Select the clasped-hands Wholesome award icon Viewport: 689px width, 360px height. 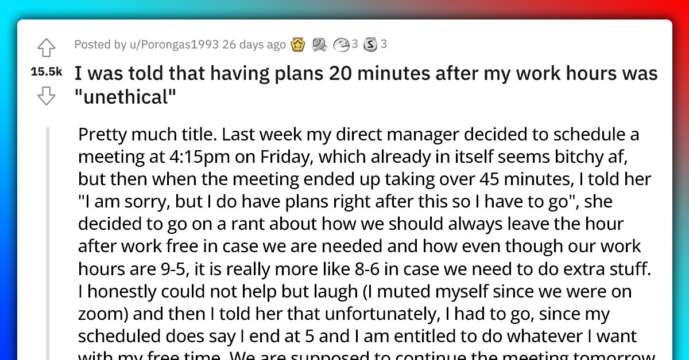pos(319,44)
